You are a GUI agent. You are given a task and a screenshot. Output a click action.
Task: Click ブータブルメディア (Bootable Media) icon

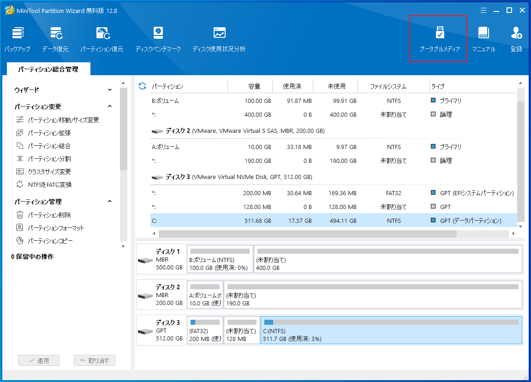tap(440, 39)
